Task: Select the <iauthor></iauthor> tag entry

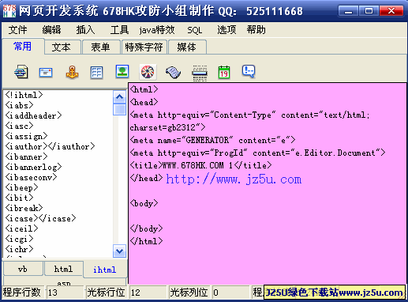Action: [x=50, y=146]
